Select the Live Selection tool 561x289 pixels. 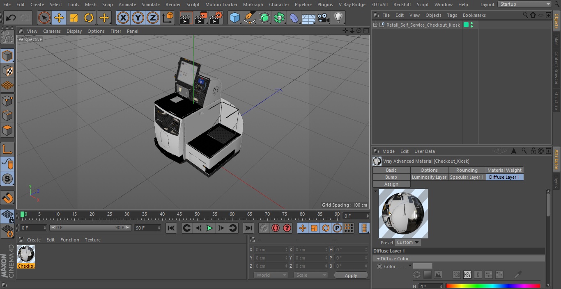click(44, 18)
